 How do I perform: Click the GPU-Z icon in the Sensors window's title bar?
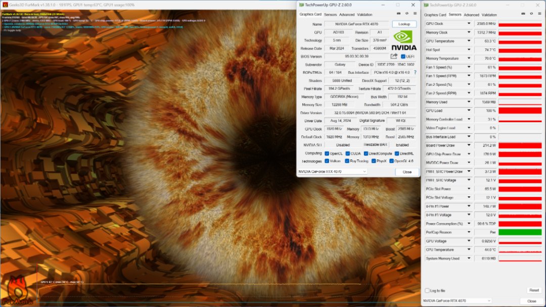pyautogui.click(x=426, y=5)
